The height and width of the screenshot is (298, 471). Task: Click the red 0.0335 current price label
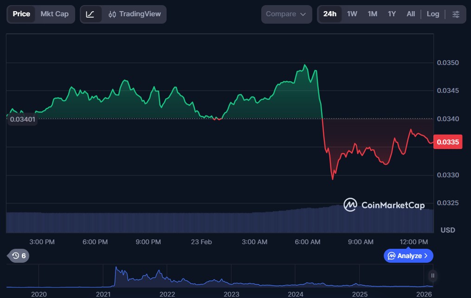[448, 142]
